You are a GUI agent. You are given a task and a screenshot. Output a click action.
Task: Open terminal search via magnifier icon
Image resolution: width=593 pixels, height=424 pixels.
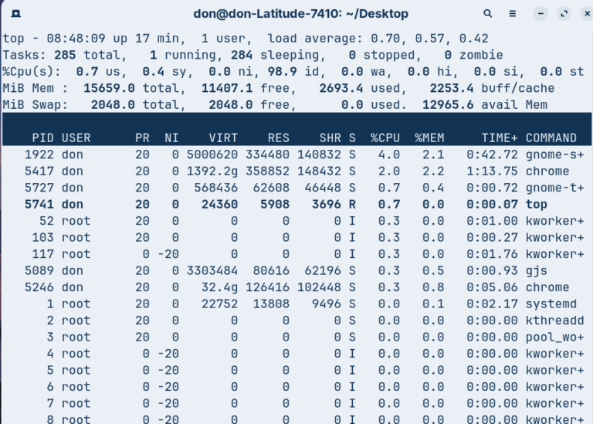488,14
